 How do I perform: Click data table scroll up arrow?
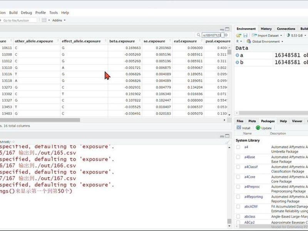click(229, 48)
